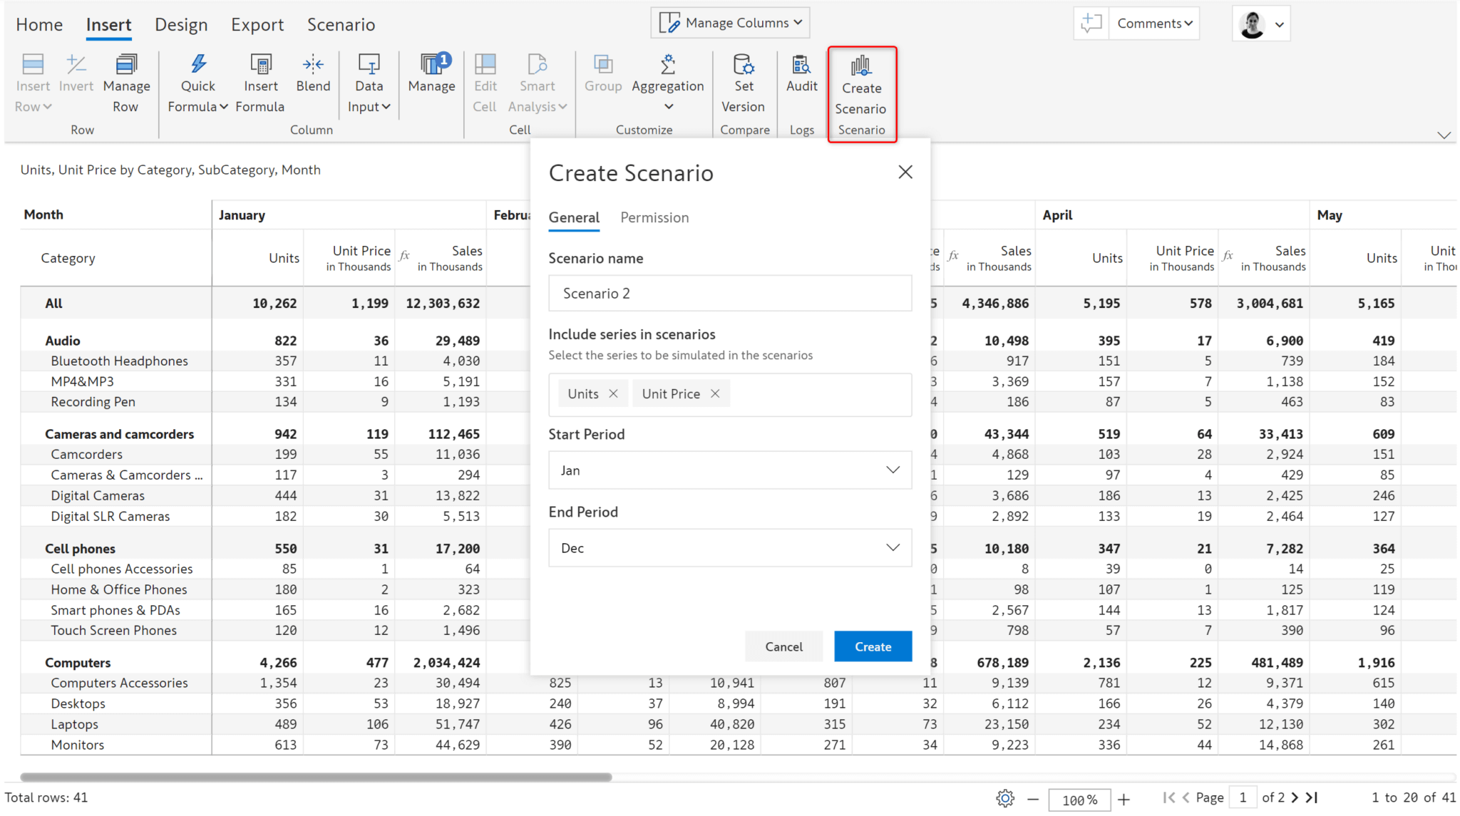
Task: Cancel the Create Scenario dialog
Action: click(783, 646)
